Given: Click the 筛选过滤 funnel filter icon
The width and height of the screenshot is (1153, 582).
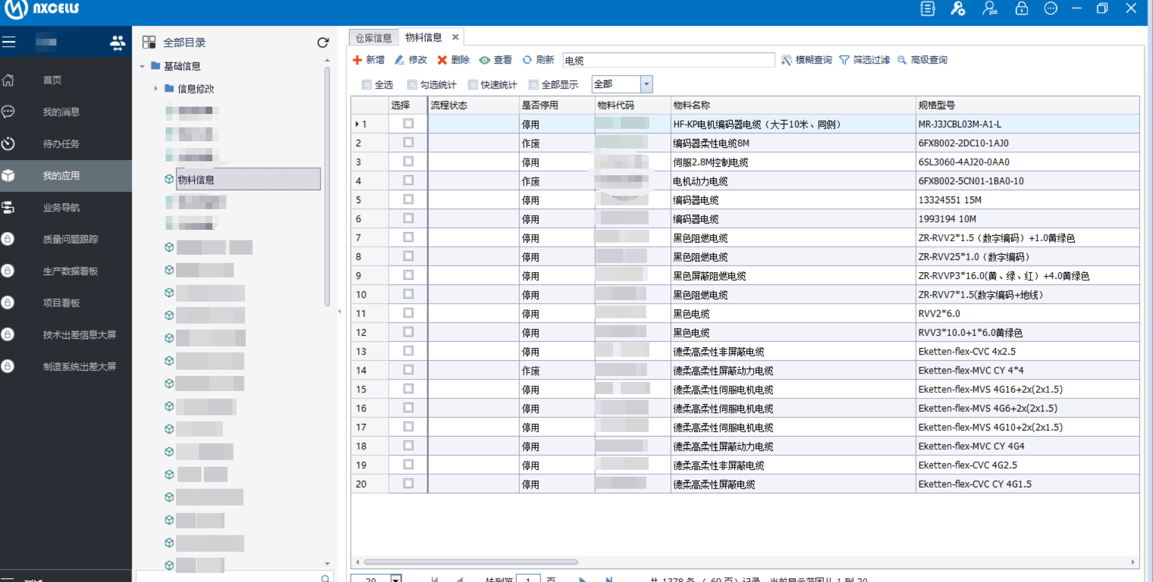Looking at the screenshot, I should tap(844, 60).
